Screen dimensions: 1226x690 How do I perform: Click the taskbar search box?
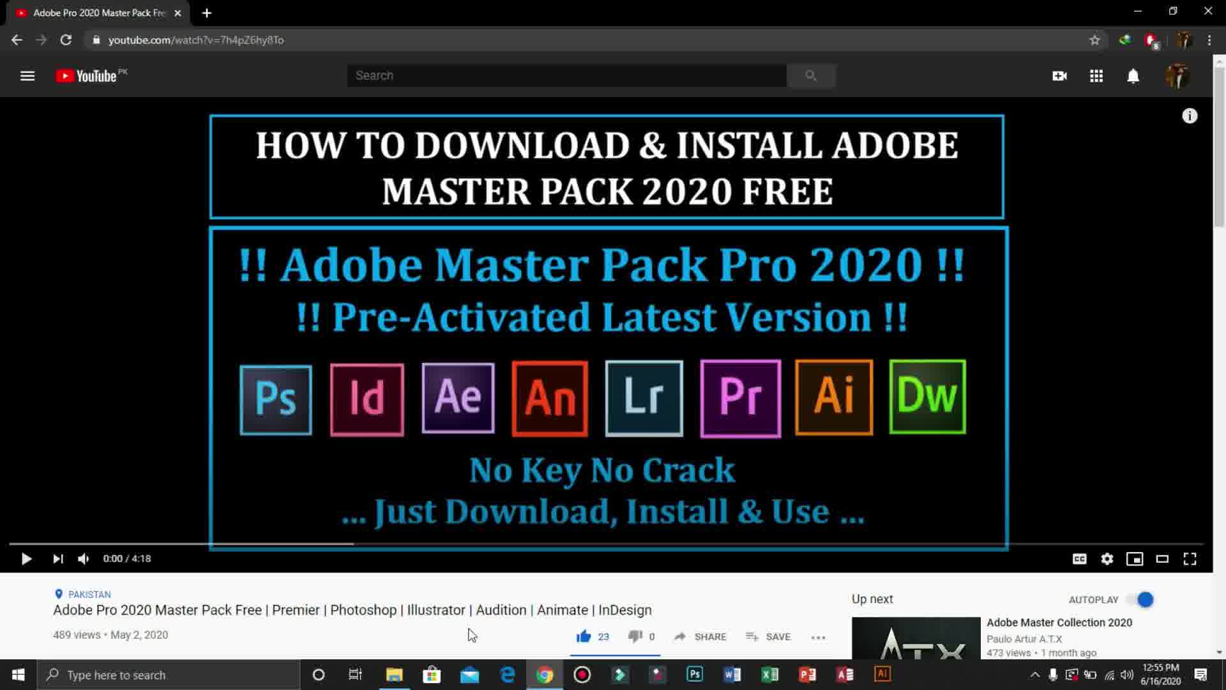(x=169, y=675)
